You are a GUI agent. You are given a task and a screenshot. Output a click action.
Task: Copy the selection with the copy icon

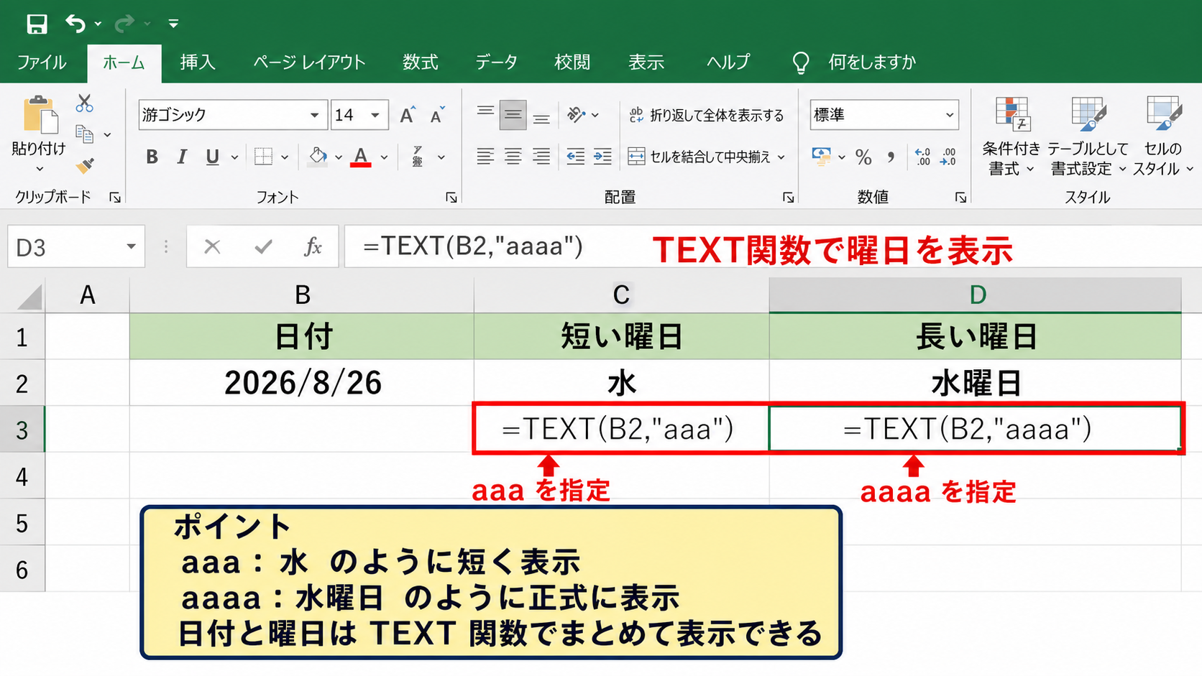85,134
